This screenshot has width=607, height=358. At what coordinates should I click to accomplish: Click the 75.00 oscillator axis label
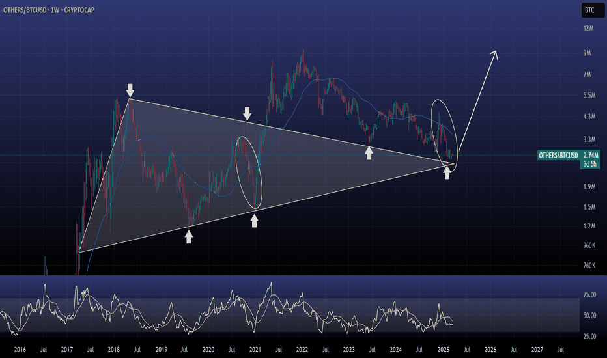589,294
